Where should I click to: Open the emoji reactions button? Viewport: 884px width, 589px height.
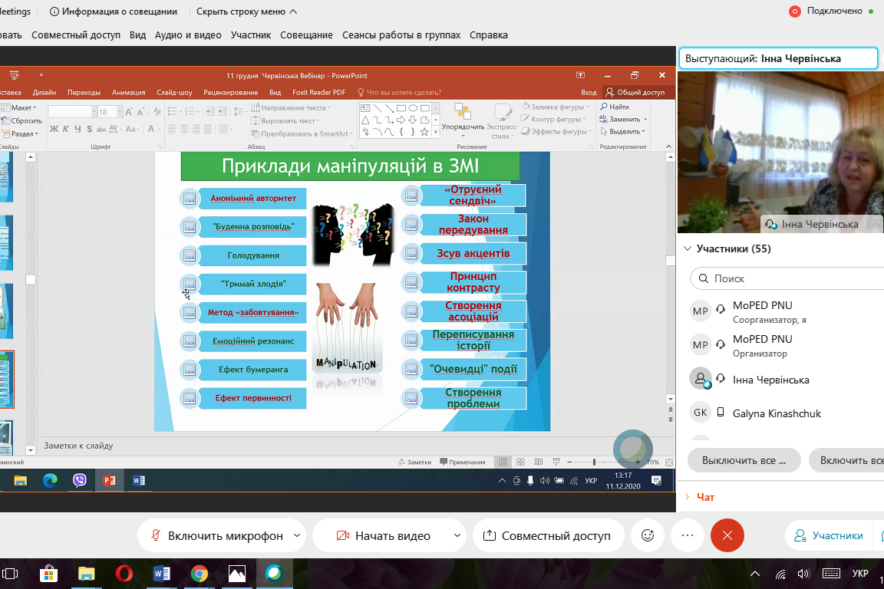(648, 535)
